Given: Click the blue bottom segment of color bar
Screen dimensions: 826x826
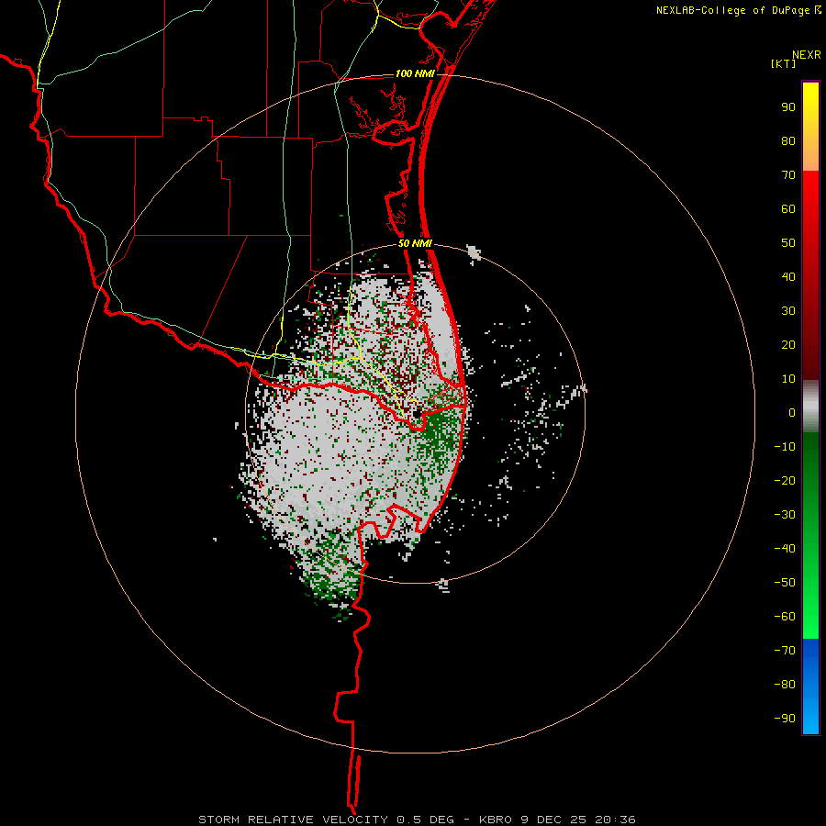Looking at the screenshot, I should (x=810, y=686).
